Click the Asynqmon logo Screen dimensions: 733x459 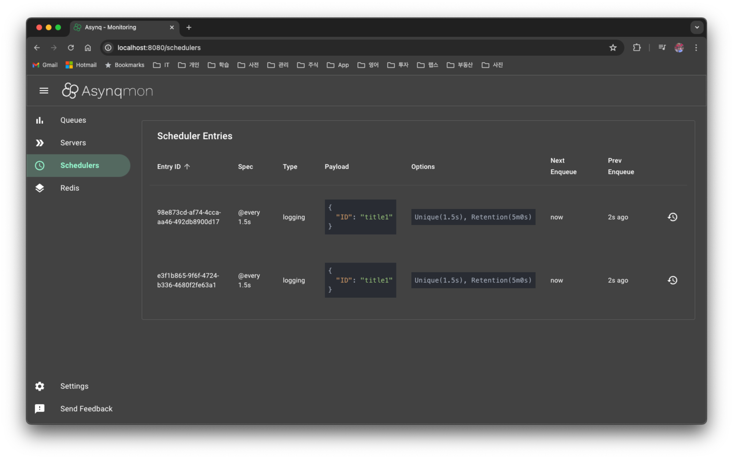coord(107,90)
